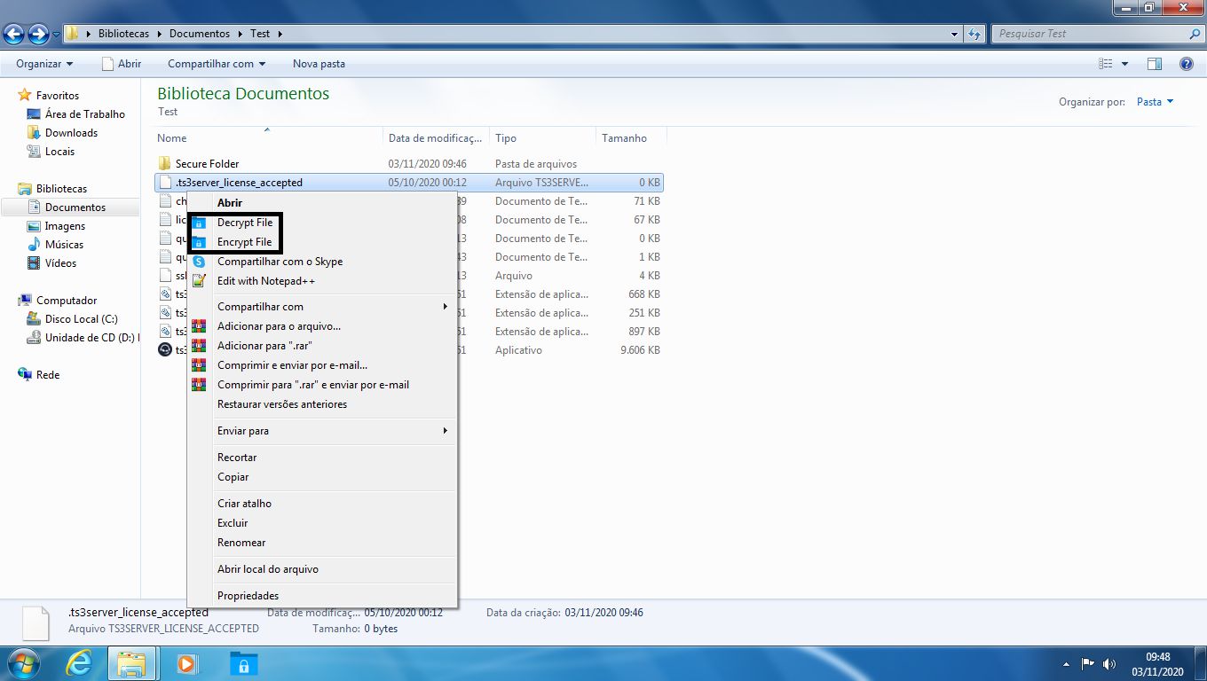
Task: Click the Forward navigation arrow
Action: pyautogui.click(x=38, y=34)
